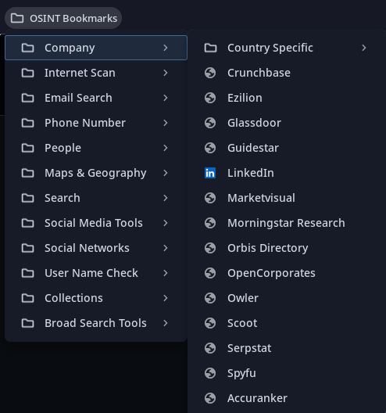Click the folder icon beside Internet Scan
Viewport: 386px width, 413px height.
click(27, 73)
